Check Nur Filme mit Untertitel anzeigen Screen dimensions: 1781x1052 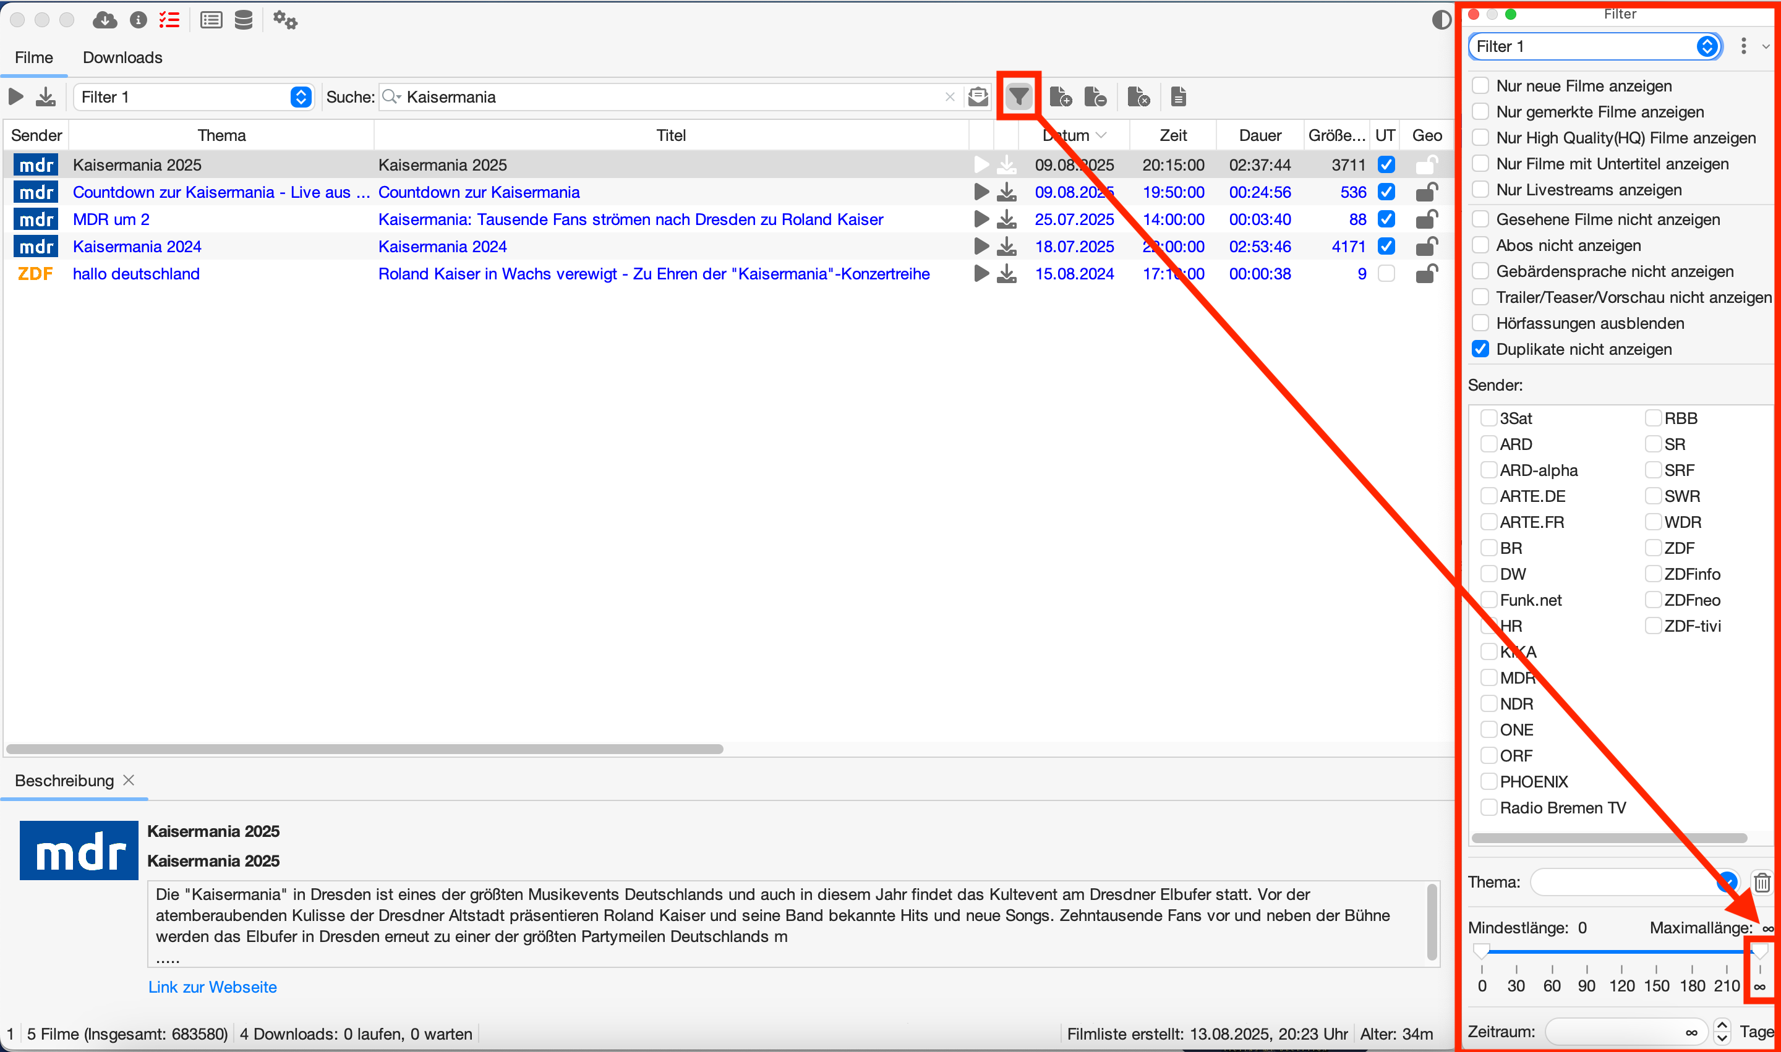tap(1480, 164)
